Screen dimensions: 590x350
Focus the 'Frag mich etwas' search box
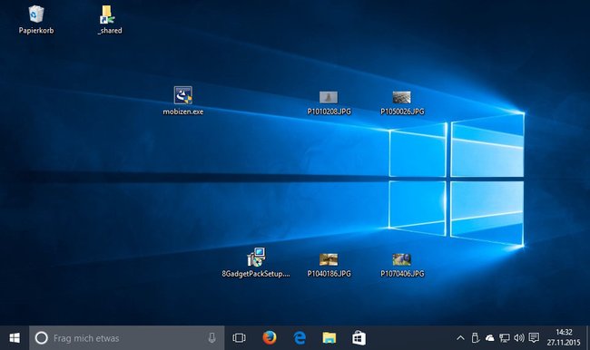coord(127,338)
